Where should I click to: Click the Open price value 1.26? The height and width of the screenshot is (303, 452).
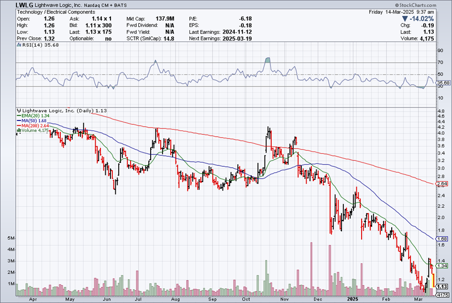49,19
